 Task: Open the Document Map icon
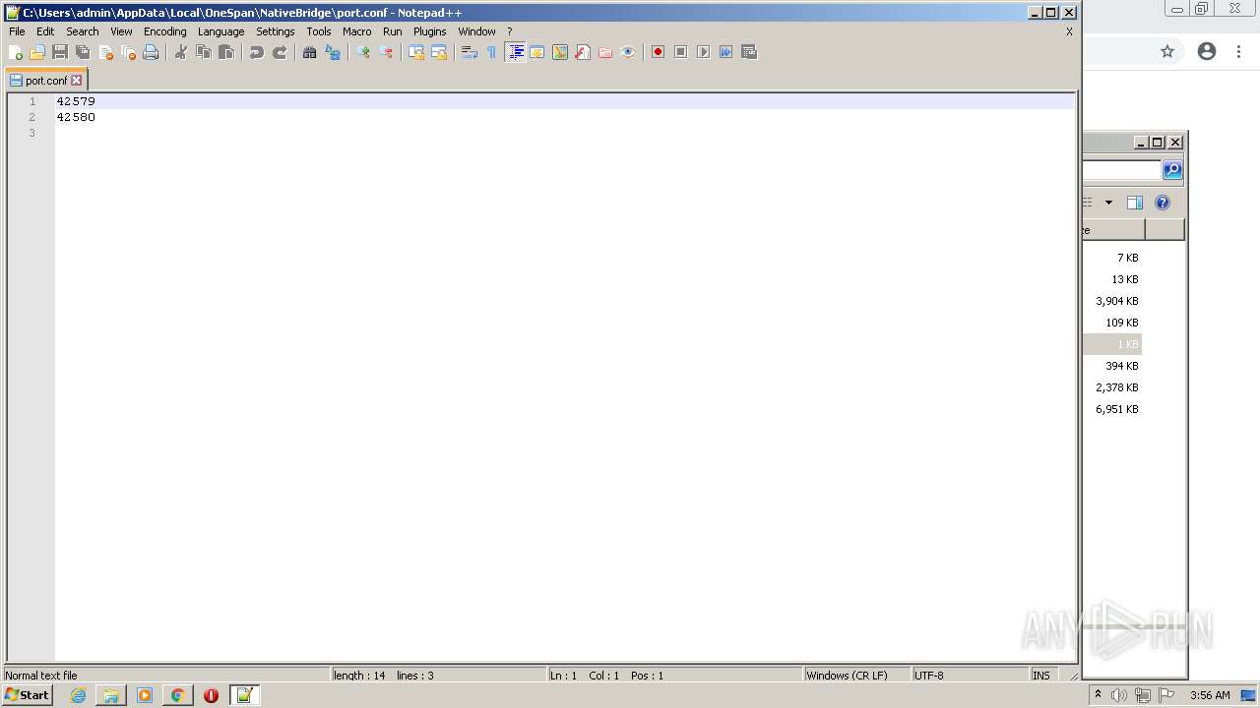[560, 52]
